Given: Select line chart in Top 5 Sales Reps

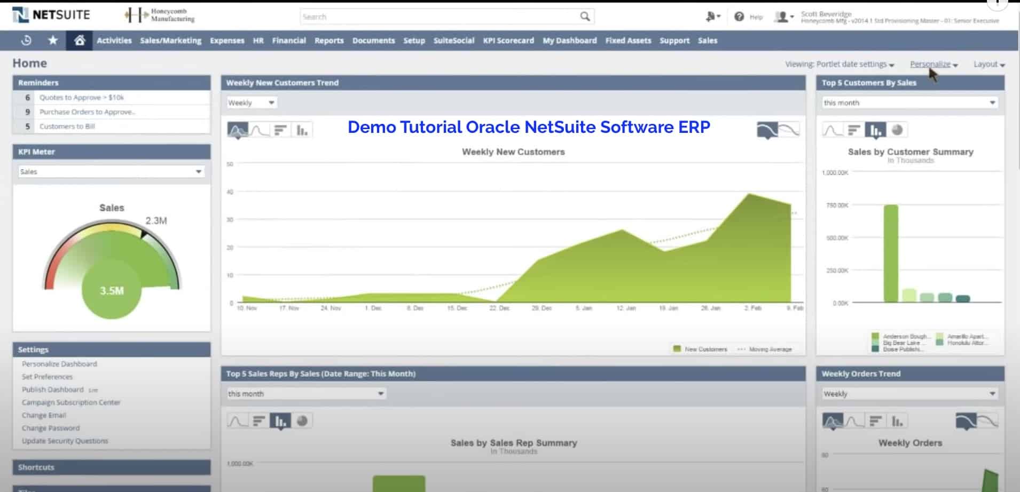Looking at the screenshot, I should coord(237,421).
